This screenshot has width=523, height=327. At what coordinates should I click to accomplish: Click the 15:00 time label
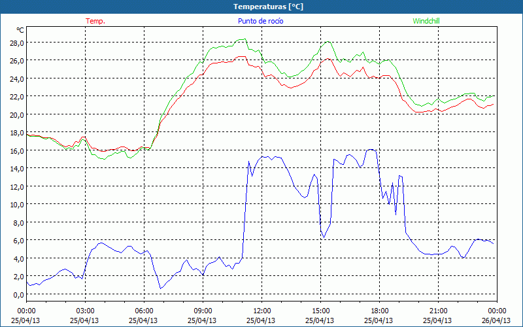(x=320, y=311)
